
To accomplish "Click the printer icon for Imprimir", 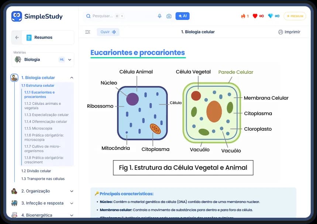I will (x=280, y=32).
